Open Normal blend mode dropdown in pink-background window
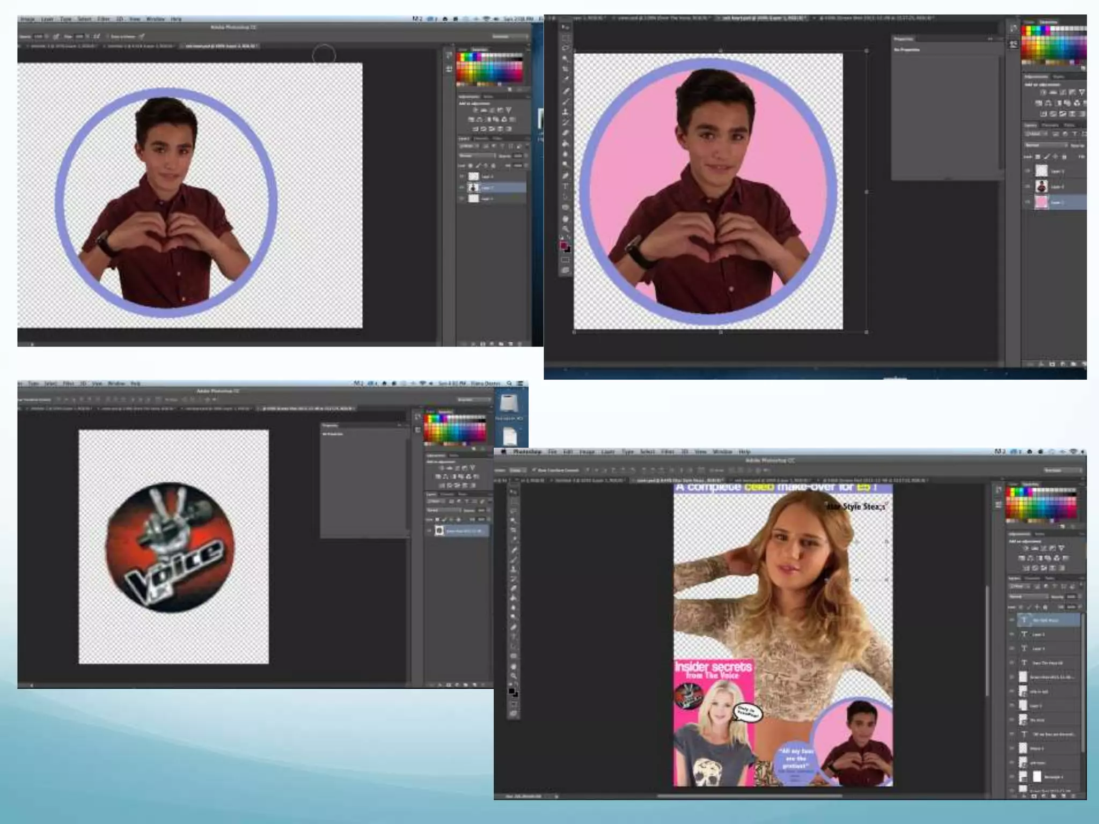The height and width of the screenshot is (824, 1099). click(x=1046, y=145)
